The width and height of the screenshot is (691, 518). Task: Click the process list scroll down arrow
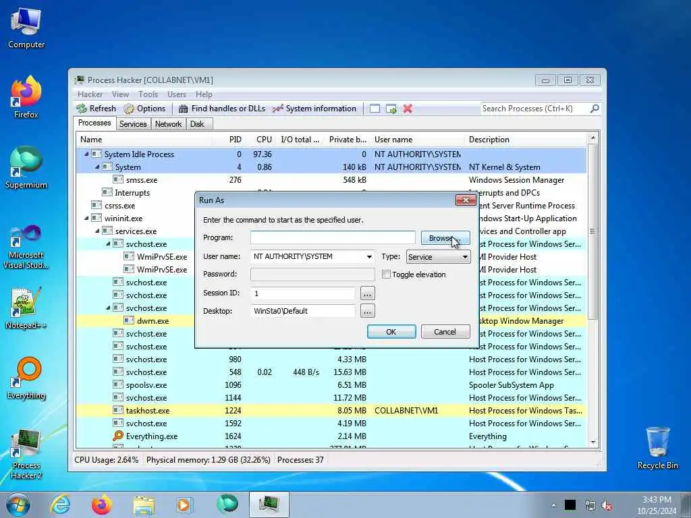pos(593,442)
